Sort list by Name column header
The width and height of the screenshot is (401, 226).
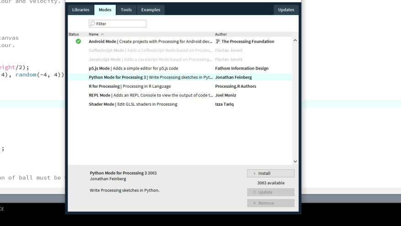[96, 34]
